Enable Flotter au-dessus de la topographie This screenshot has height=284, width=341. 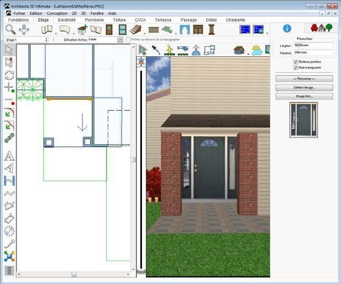coord(128,40)
